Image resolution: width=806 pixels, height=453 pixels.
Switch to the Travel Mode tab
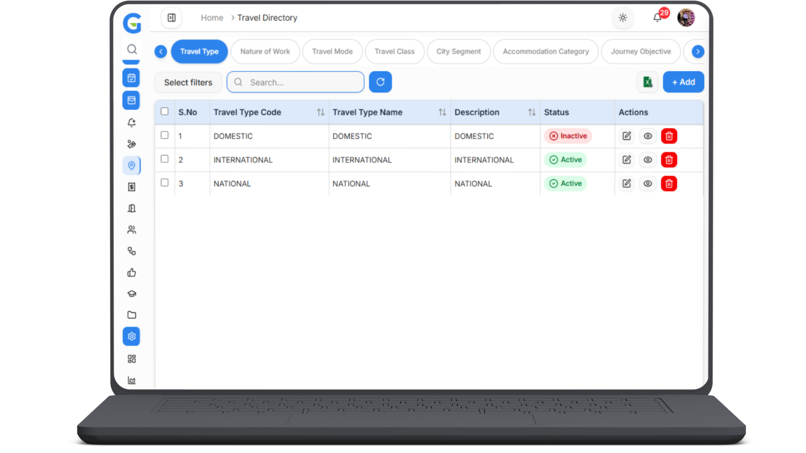pyautogui.click(x=332, y=52)
